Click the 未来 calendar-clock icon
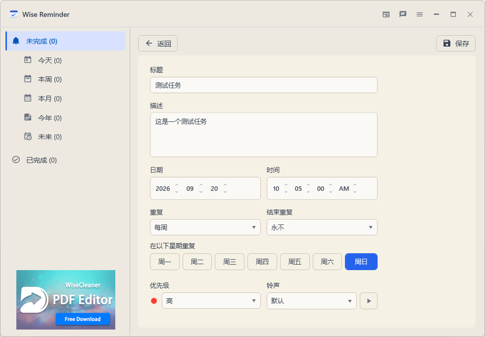Screen dimensions: 485x337 click(28, 136)
